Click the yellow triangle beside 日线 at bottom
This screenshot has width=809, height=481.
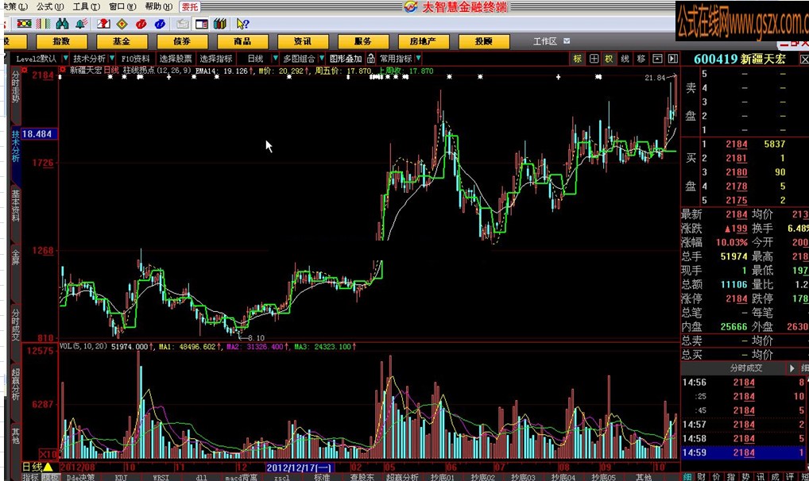48,467
